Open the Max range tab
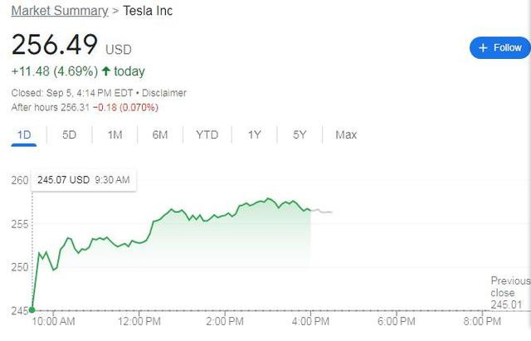This screenshot has width=531, height=341. (346, 134)
